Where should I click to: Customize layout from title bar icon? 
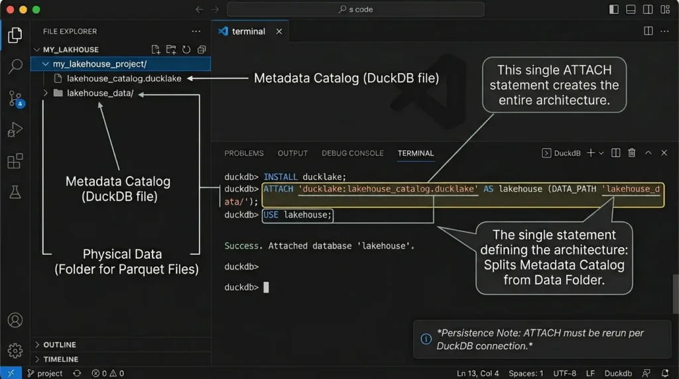tap(665, 9)
